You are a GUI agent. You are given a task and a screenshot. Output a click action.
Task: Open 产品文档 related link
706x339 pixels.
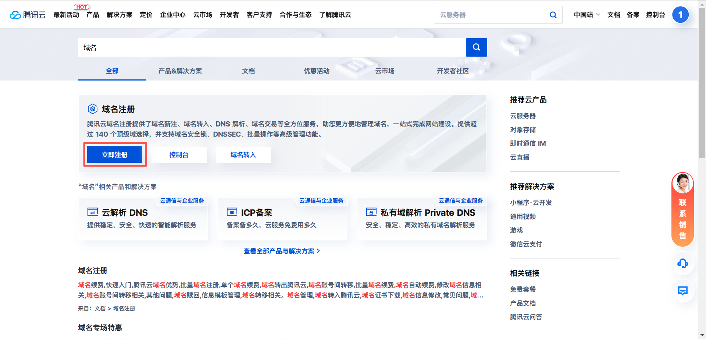[x=523, y=303]
